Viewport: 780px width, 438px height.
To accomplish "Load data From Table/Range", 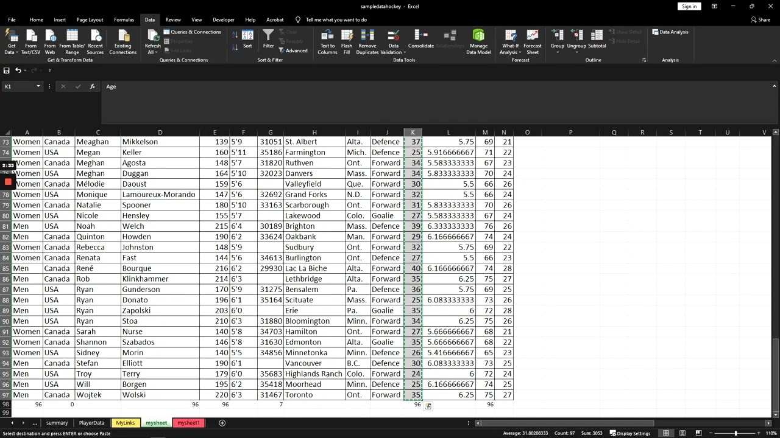I will [x=72, y=41].
